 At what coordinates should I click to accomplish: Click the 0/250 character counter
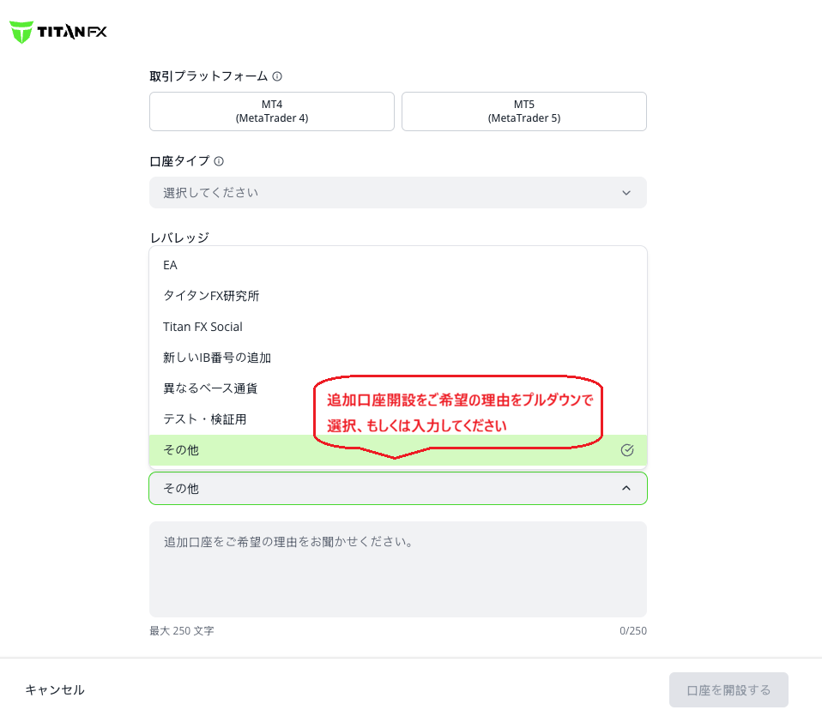pos(632,630)
